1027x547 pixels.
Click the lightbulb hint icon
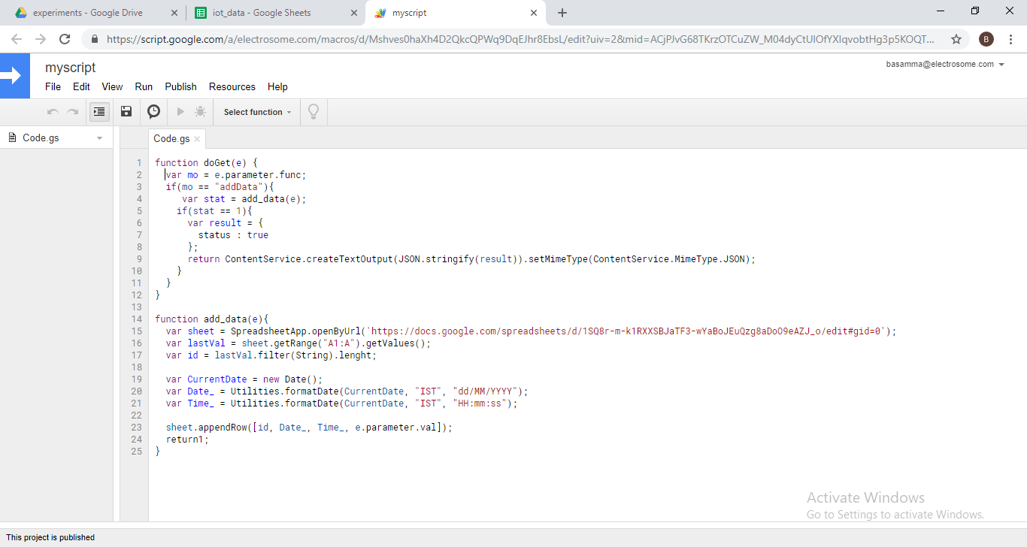tap(314, 112)
